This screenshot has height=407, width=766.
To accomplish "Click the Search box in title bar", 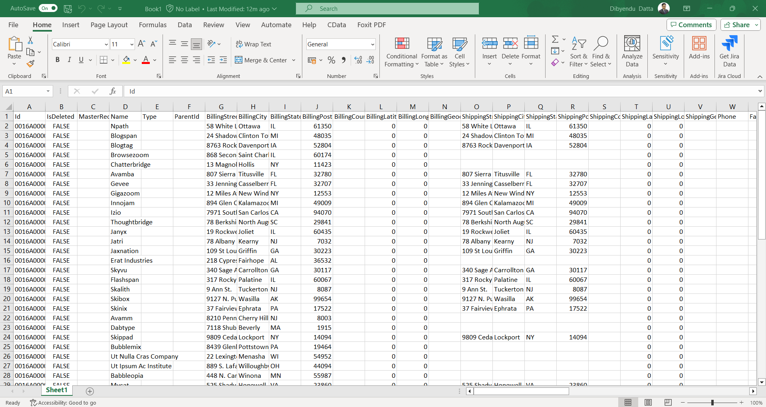I will [x=387, y=8].
